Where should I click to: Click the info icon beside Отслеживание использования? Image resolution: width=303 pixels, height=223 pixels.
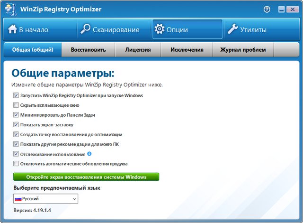pyautogui.click(x=89, y=154)
